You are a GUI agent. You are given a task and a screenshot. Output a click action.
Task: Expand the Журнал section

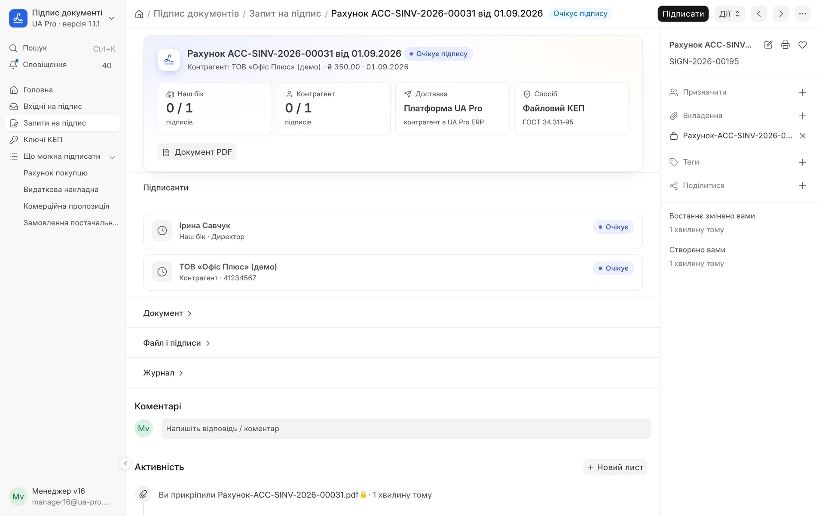coord(163,373)
